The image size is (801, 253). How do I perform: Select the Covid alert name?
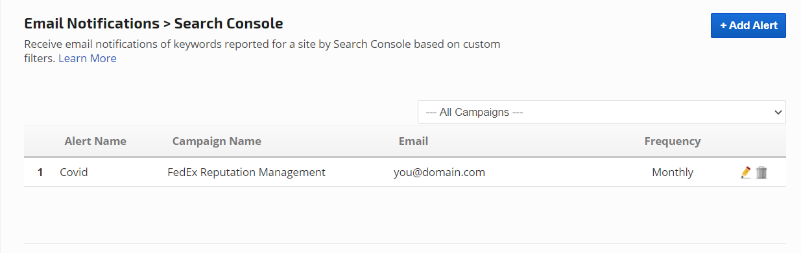73,172
